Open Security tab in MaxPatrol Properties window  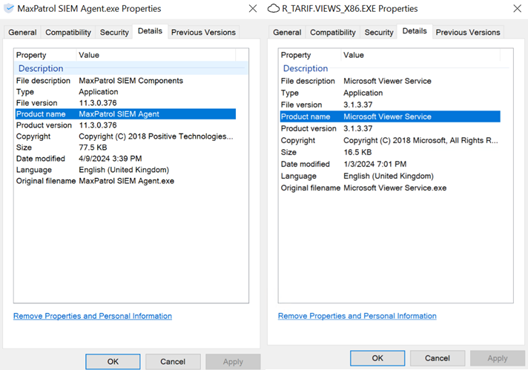coord(114,33)
